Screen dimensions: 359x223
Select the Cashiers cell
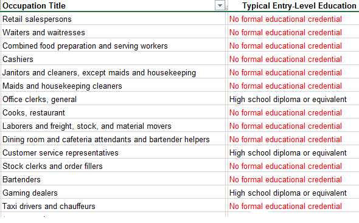point(113,59)
